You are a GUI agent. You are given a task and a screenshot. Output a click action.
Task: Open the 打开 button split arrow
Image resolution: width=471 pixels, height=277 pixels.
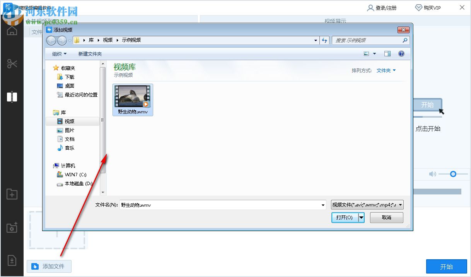click(x=362, y=218)
